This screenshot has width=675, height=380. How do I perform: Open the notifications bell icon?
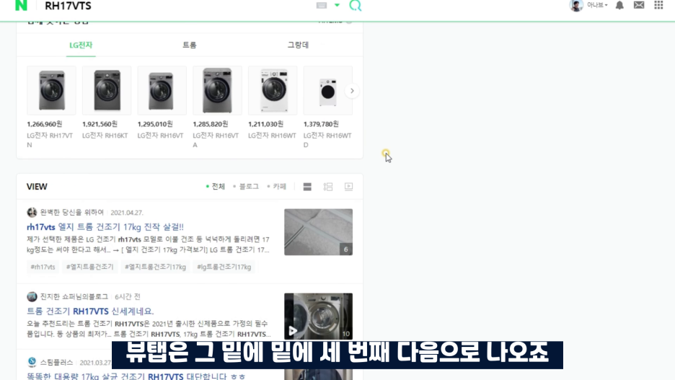click(x=619, y=5)
